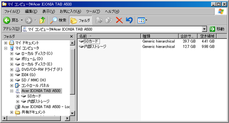The height and width of the screenshot is (123, 229).
Task: Collapse the Acer ICONIA TAB A500 node
Action: pyautogui.click(x=12, y=91)
